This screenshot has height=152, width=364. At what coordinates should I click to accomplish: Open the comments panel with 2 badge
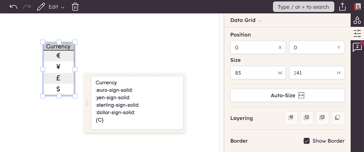(357, 47)
